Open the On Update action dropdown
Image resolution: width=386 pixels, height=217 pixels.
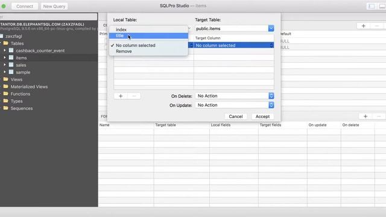(x=235, y=105)
